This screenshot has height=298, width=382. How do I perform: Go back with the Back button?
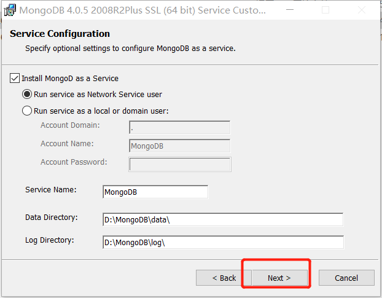tap(224, 278)
